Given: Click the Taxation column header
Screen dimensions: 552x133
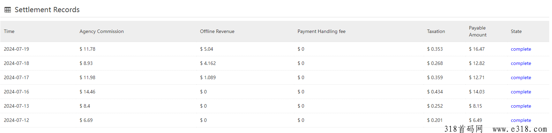Looking at the screenshot, I should [436, 31].
